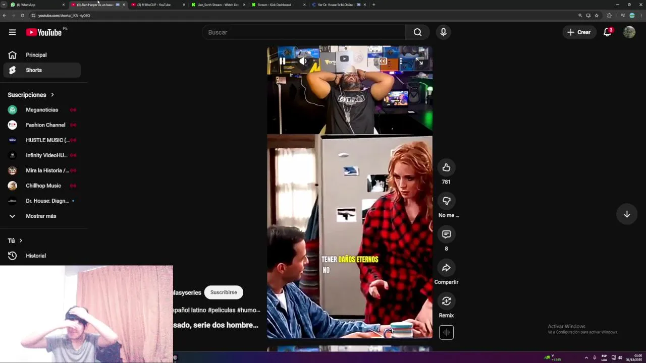
Task: Open the short's sound audio thumbnail
Action: point(446,332)
